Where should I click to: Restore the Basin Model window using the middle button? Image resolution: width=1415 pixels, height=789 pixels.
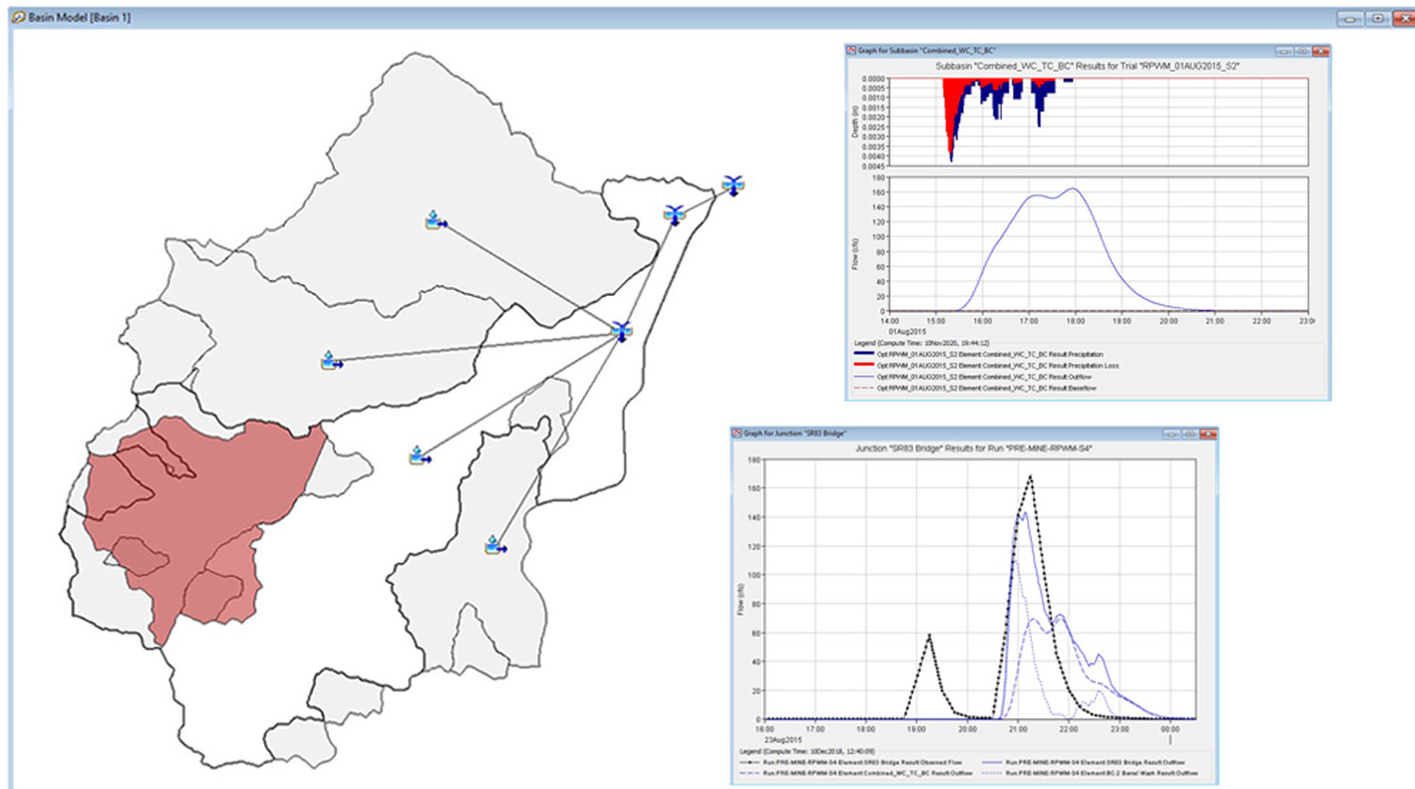pos(1376,18)
